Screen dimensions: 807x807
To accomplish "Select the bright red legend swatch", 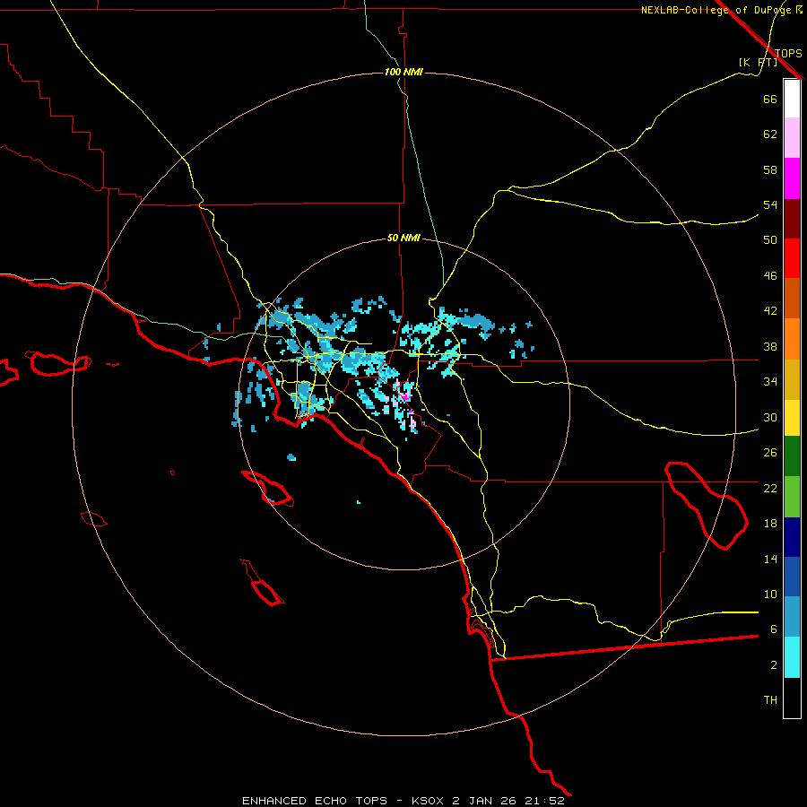I will [792, 258].
